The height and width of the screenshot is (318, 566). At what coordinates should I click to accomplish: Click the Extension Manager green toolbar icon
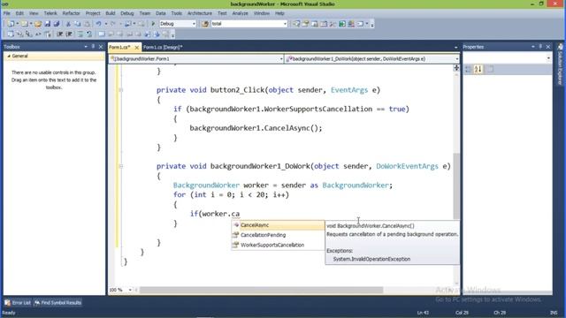tap(342, 24)
